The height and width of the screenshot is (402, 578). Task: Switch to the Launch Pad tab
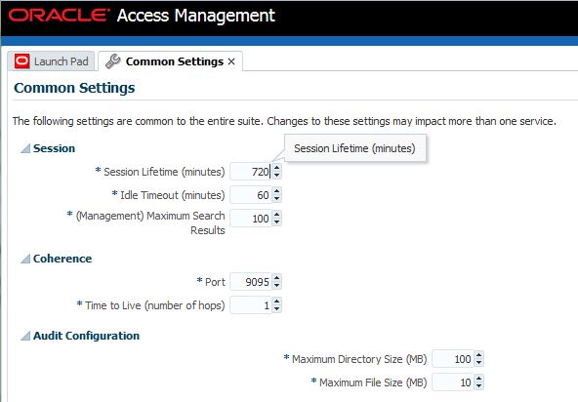click(51, 61)
